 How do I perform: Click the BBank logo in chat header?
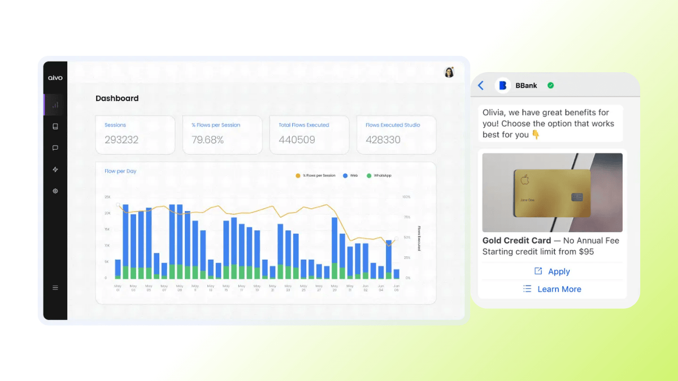coord(503,85)
